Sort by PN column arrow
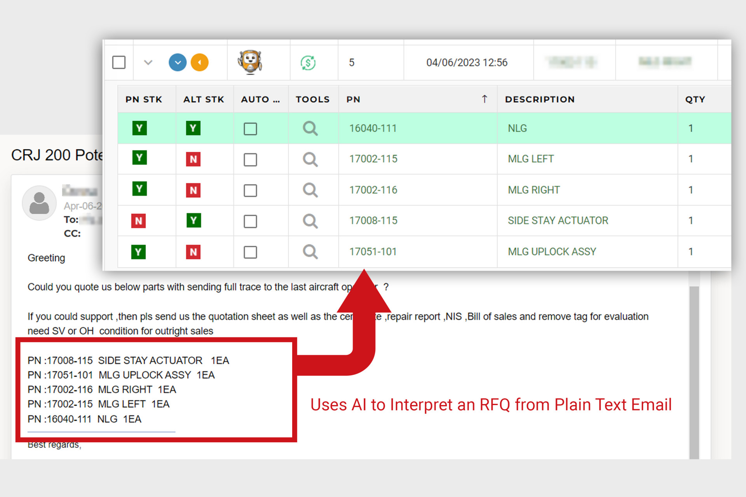 (x=484, y=99)
